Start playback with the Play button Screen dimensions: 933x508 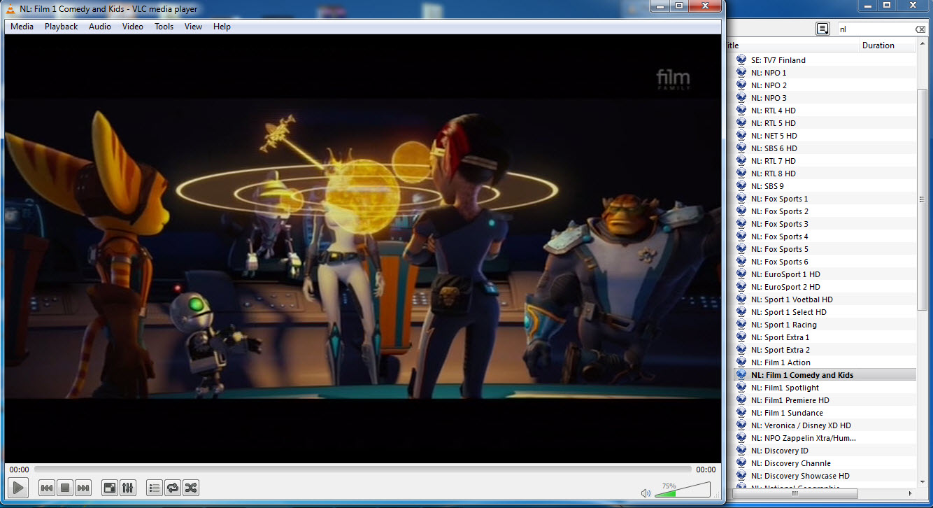click(x=18, y=488)
